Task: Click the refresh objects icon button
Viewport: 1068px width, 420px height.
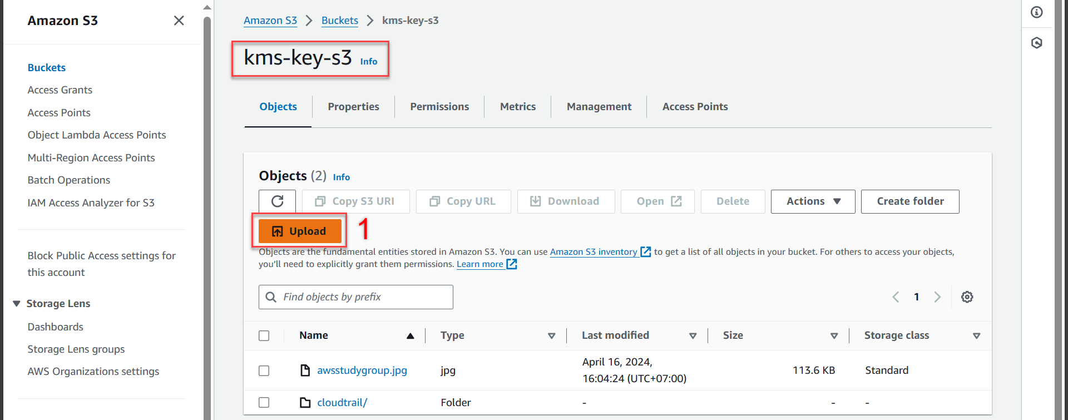Action: 278,201
